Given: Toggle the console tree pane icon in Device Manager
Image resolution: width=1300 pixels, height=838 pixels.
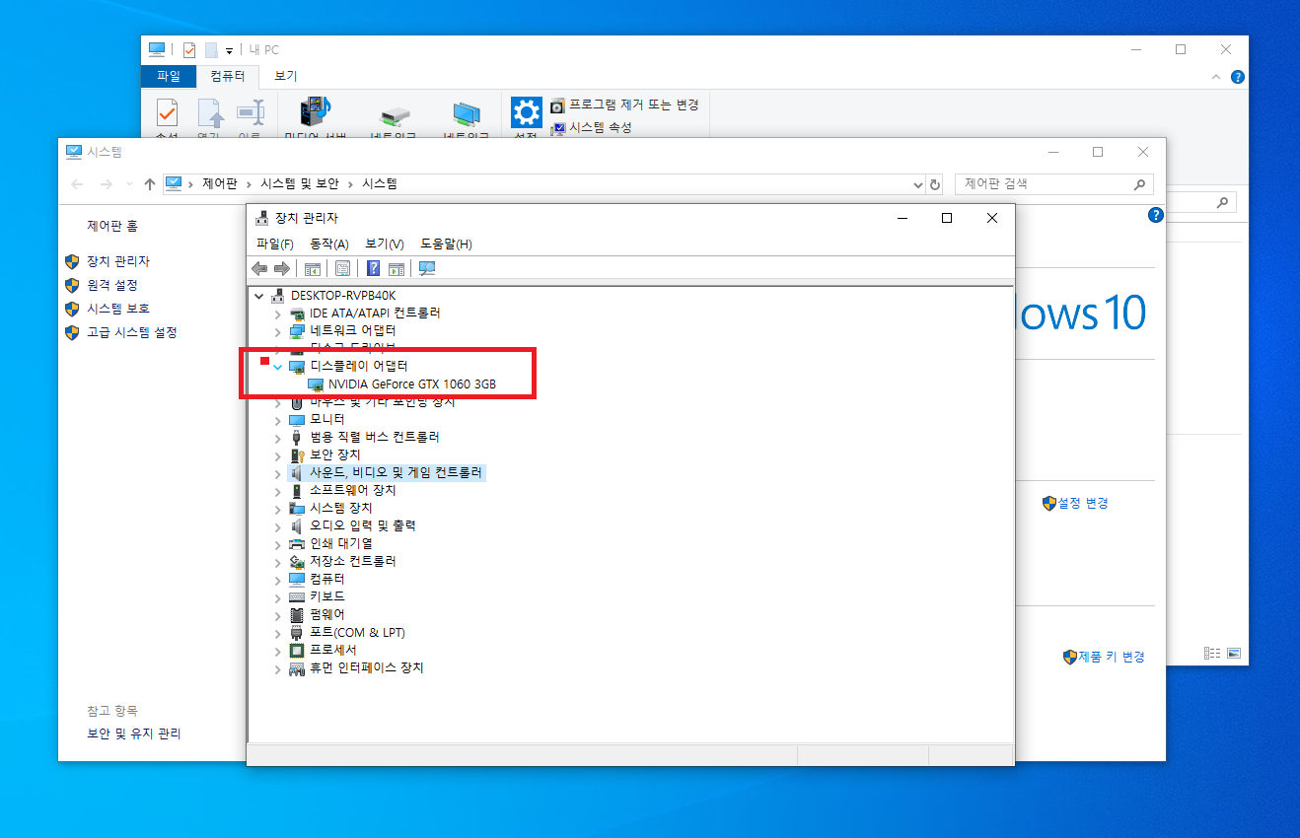Looking at the screenshot, I should point(313,268).
